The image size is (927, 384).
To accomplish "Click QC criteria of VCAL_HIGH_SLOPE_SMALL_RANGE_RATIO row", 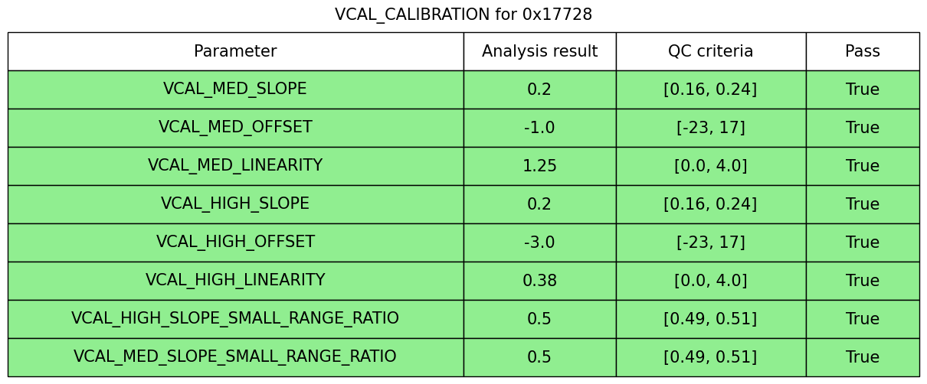I will point(710,319).
